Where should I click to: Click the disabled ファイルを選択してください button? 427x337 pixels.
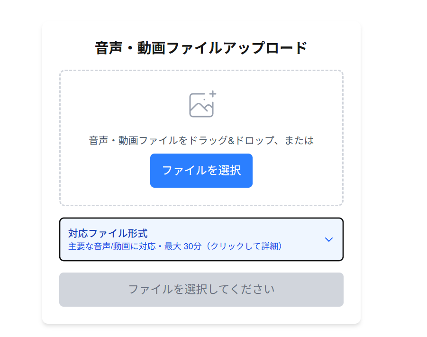(201, 289)
